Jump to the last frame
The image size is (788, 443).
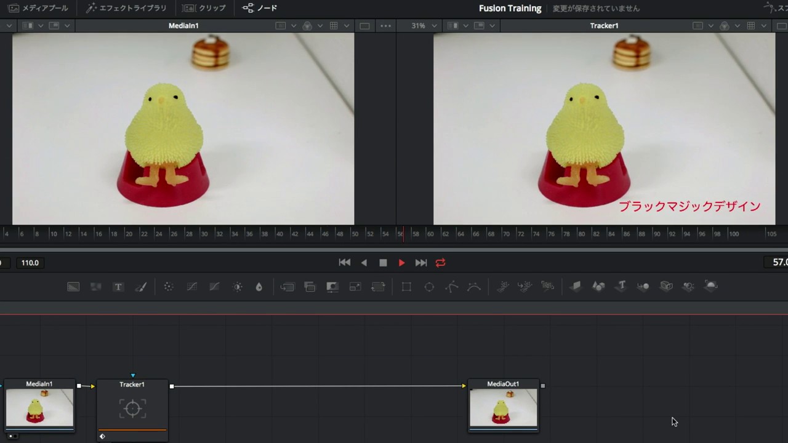click(421, 263)
